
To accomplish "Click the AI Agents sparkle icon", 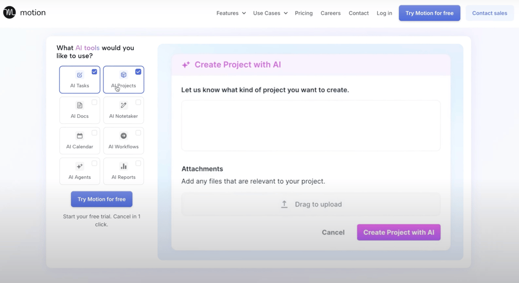I will [x=80, y=166].
